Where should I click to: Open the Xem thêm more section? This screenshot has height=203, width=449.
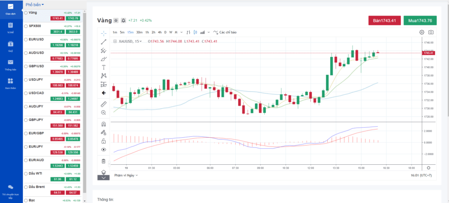pos(11,83)
